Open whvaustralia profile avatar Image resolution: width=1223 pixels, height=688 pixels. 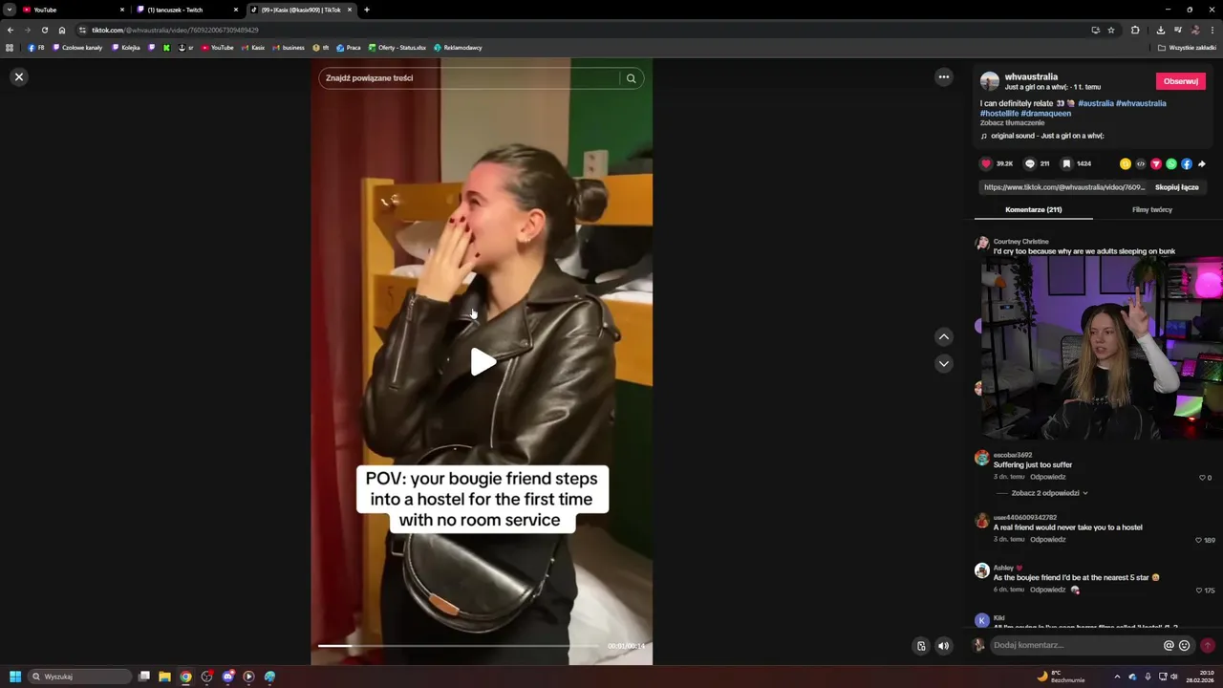[990, 81]
